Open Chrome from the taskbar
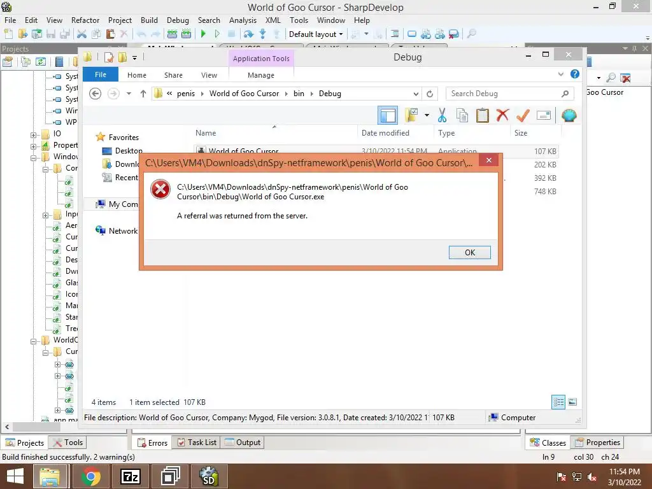 click(x=90, y=476)
